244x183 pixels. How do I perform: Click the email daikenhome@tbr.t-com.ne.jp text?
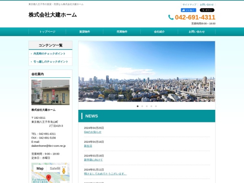tap(48, 146)
